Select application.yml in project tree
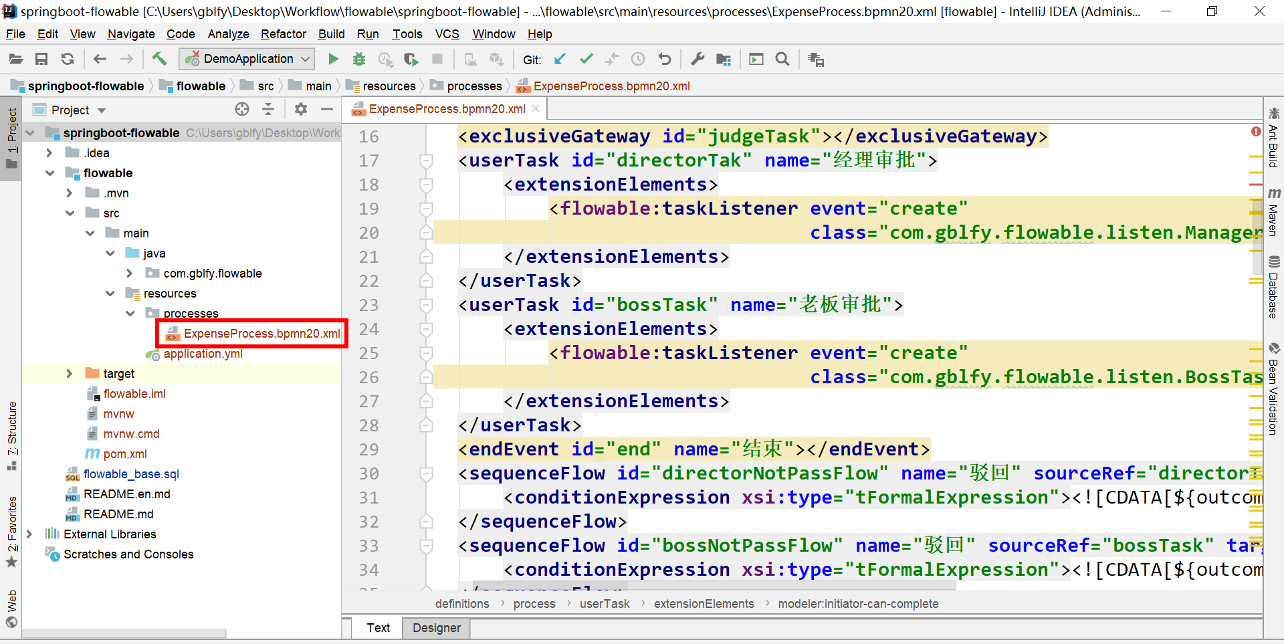1284x644 pixels. pos(203,354)
